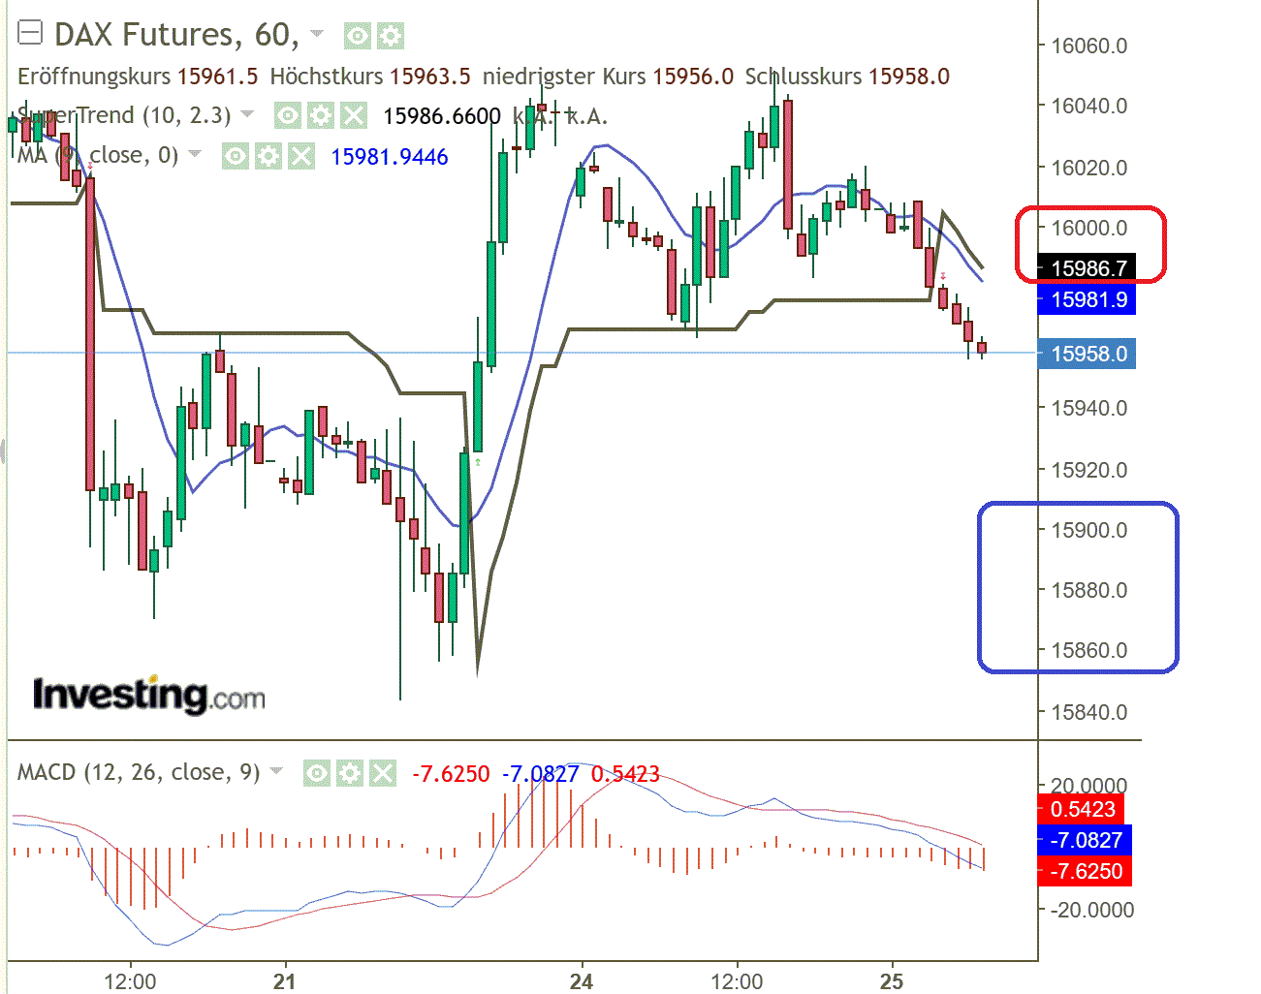The height and width of the screenshot is (994, 1261).
Task: Expand the SuperTrend indicator dropdown arrow
Action: (x=247, y=114)
